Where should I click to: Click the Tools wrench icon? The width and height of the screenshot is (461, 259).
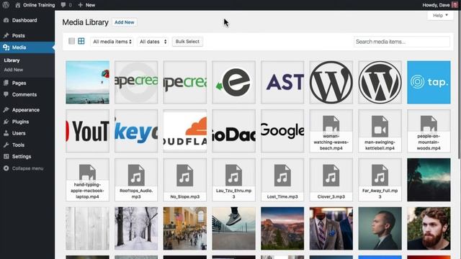pyautogui.click(x=6, y=145)
